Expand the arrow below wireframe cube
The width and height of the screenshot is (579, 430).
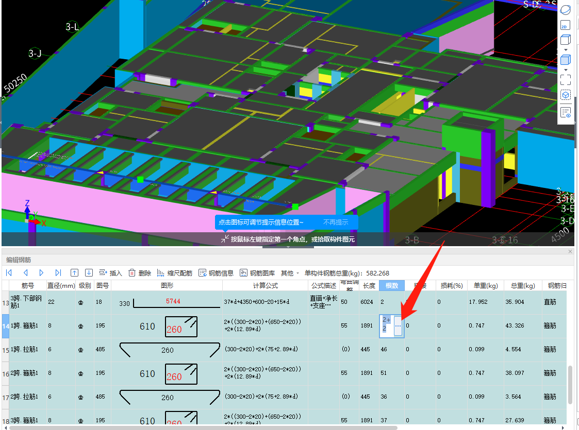point(566,50)
